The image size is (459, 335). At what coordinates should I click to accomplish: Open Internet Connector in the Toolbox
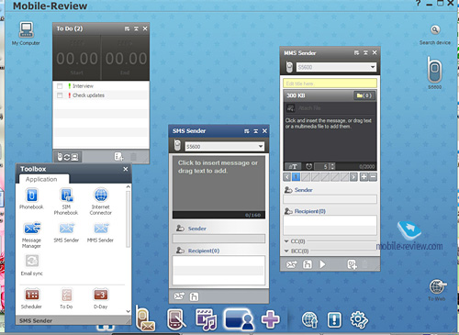coord(101,195)
